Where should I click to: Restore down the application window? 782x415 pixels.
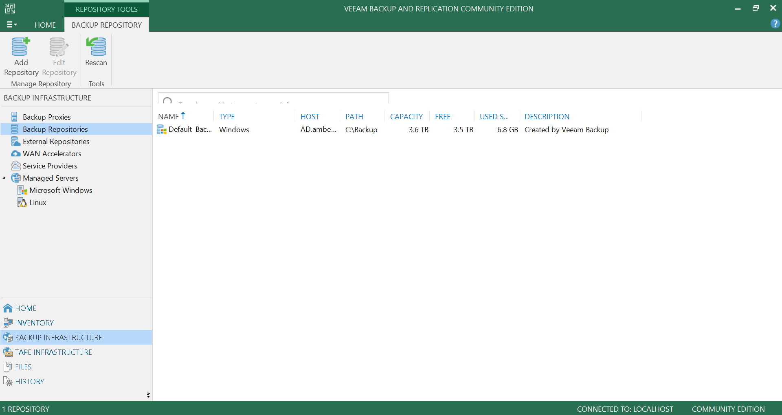click(x=756, y=8)
